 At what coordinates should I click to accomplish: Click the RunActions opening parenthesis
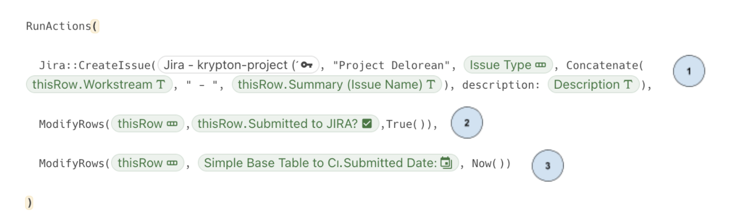pyautogui.click(x=95, y=26)
